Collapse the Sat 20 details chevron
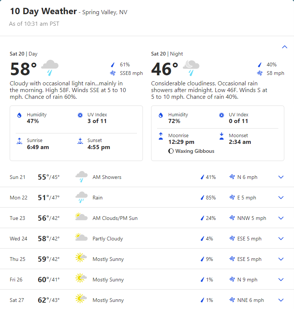 pos(285,47)
